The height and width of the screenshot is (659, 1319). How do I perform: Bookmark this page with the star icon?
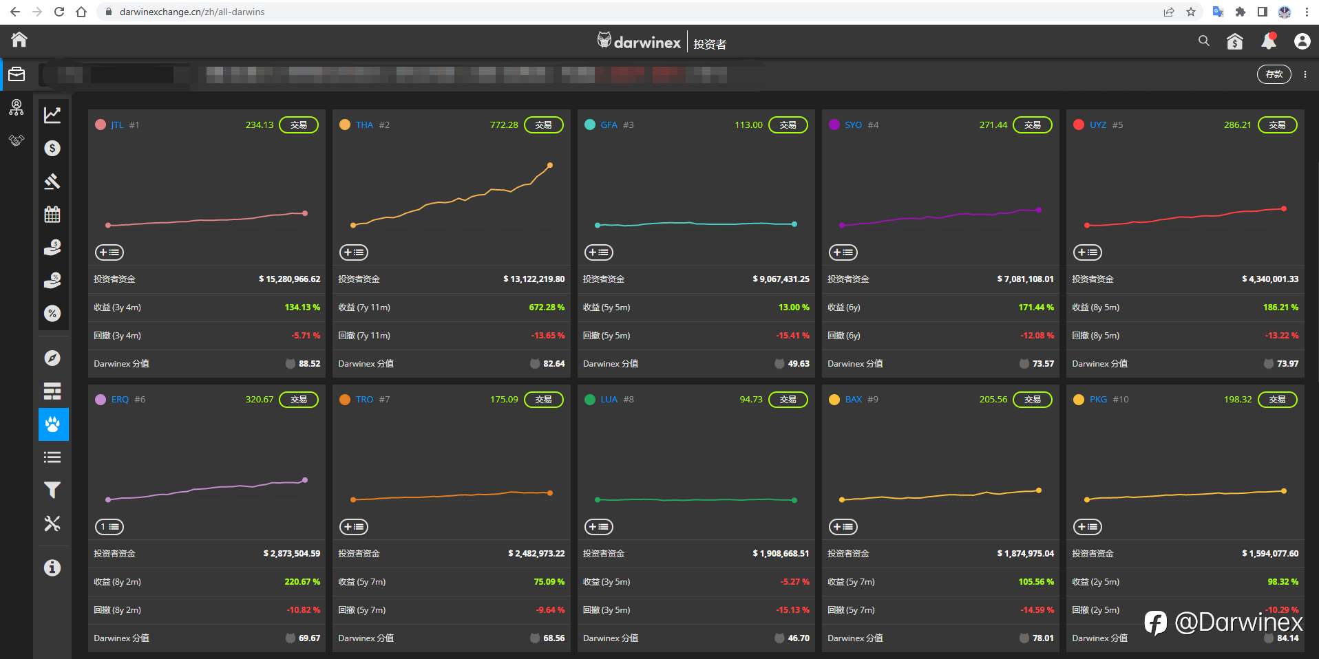(1191, 12)
